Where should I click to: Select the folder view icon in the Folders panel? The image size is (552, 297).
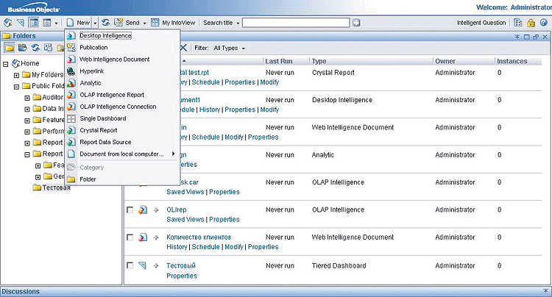(10, 48)
